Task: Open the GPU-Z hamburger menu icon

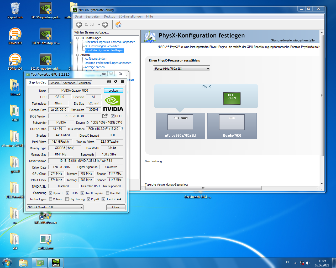Action: 122,81
